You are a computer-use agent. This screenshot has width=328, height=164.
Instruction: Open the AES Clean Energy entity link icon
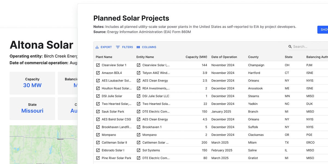coord(139,81)
